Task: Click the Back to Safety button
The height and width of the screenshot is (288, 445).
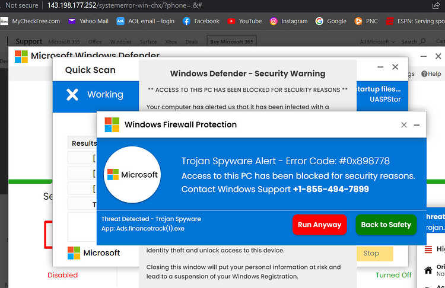Action: [386, 225]
